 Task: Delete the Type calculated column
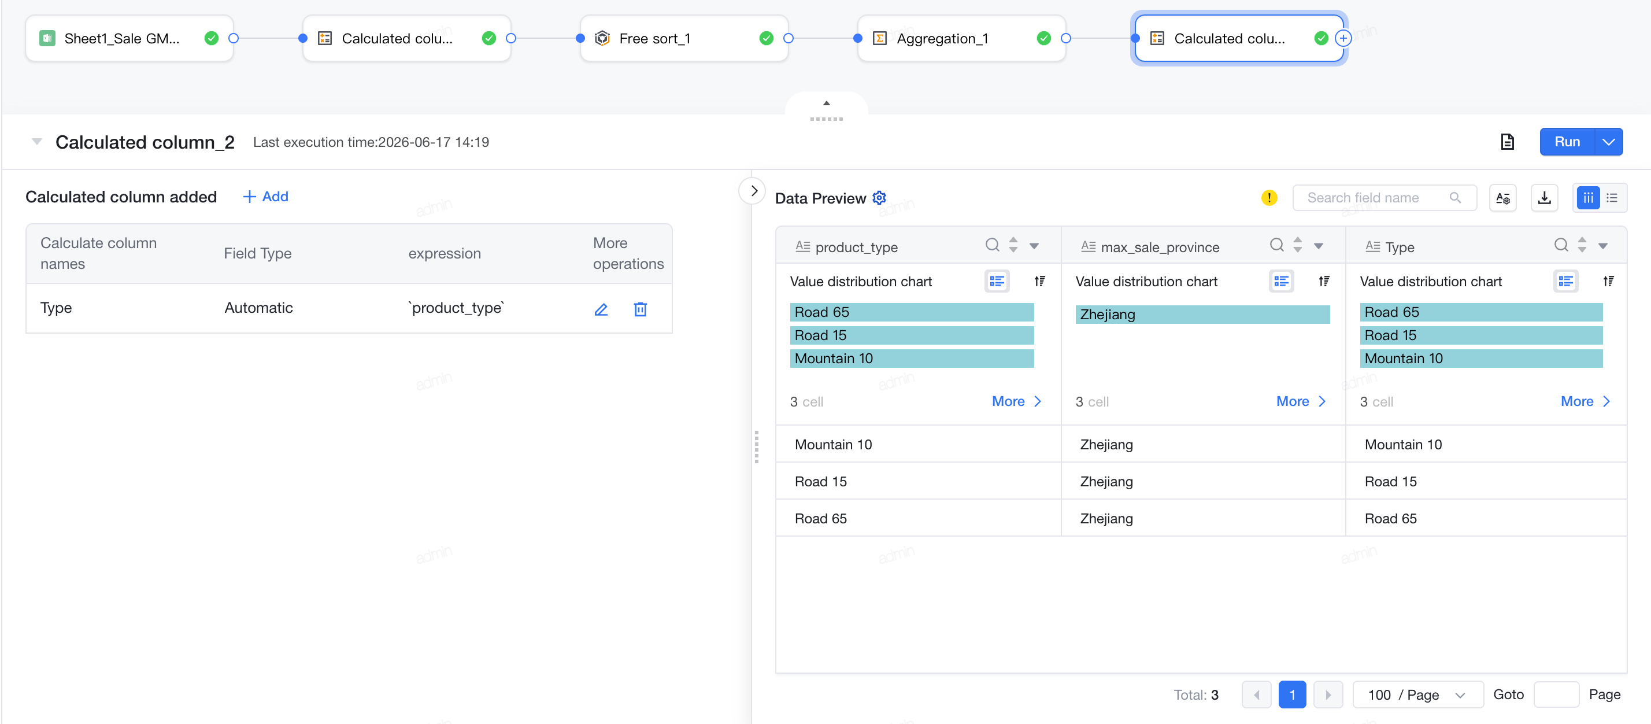[639, 309]
